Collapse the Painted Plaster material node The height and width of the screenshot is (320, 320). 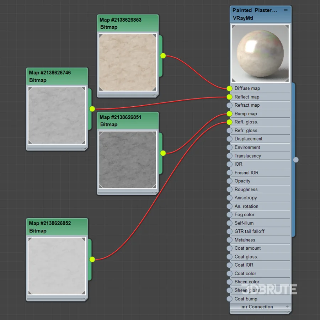(x=286, y=10)
